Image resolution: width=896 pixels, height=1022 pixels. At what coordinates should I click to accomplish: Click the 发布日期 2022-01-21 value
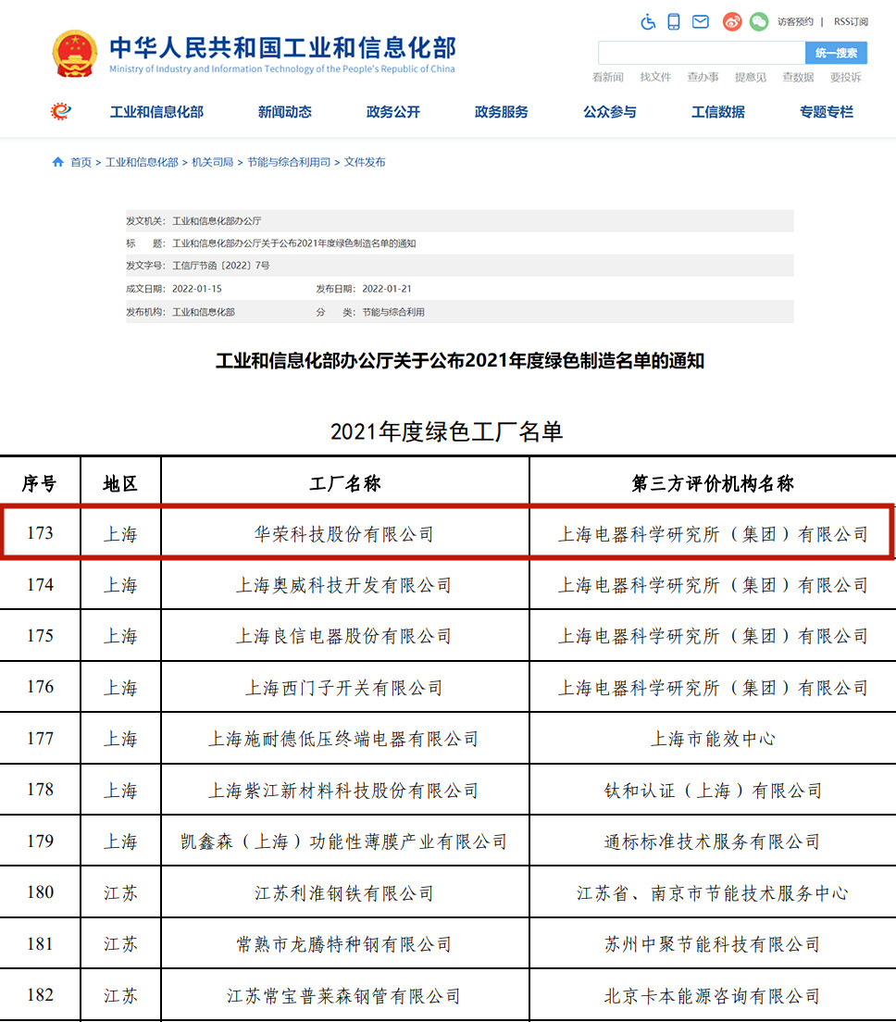tap(387, 289)
